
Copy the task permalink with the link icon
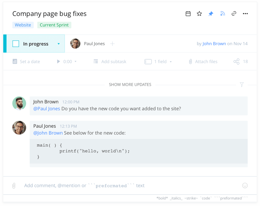(234, 14)
